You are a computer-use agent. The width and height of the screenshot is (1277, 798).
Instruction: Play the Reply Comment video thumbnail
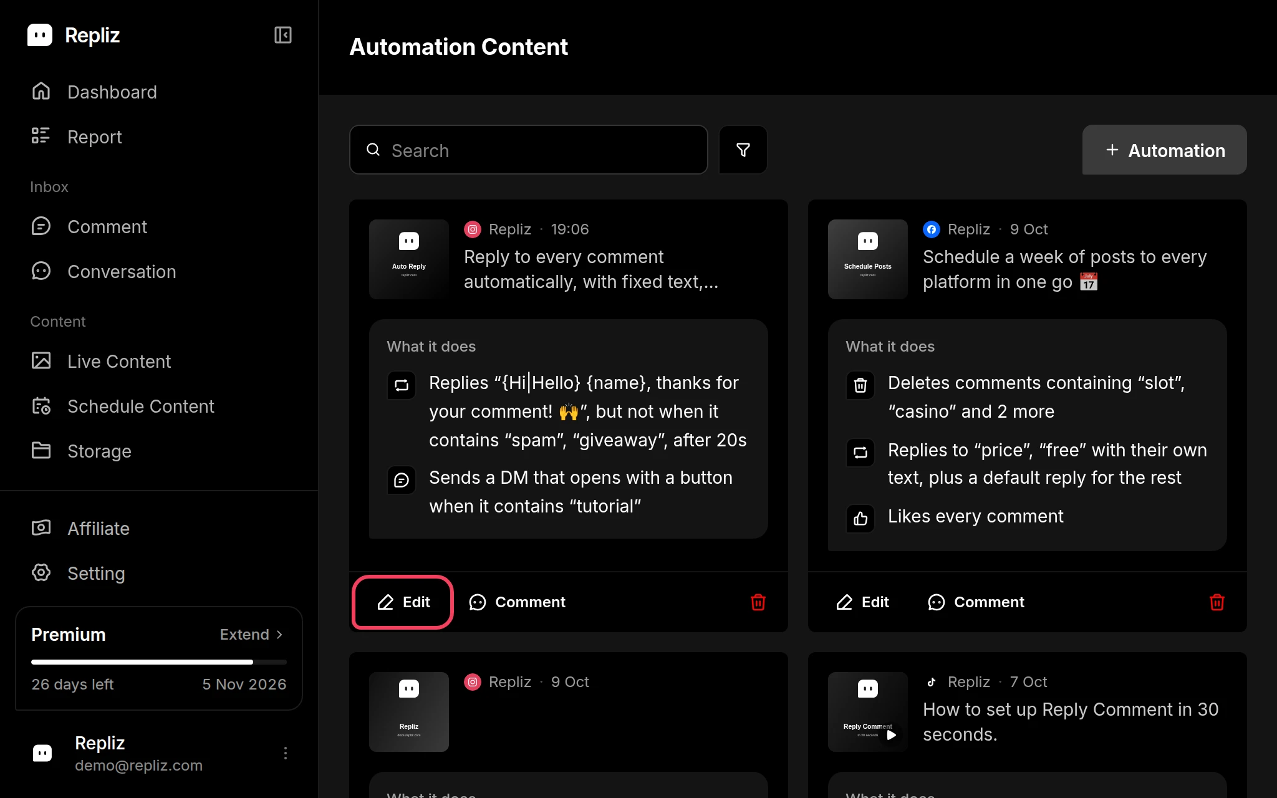(868, 712)
